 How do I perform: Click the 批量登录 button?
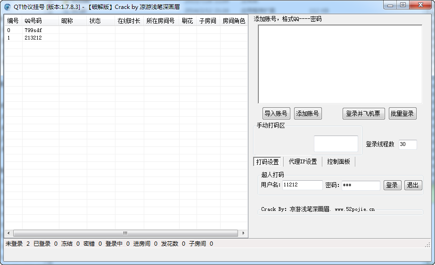tap(402, 113)
